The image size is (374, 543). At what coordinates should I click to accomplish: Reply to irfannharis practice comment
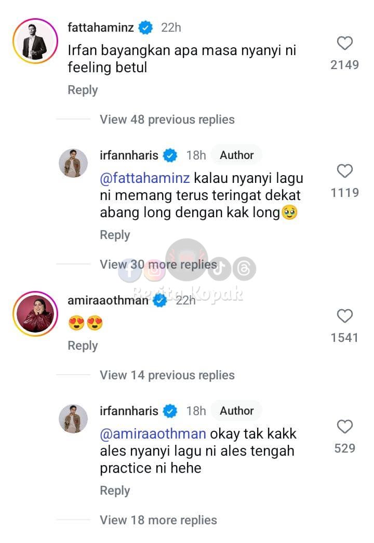click(x=115, y=491)
